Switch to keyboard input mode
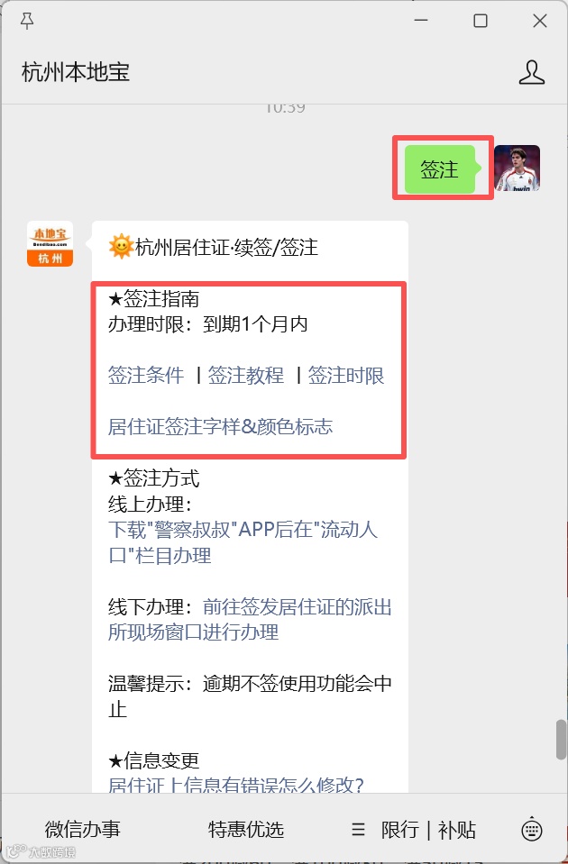 [x=532, y=829]
